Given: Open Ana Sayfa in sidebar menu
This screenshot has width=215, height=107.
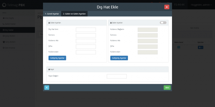Looking at the screenshot, I should 18,18.
